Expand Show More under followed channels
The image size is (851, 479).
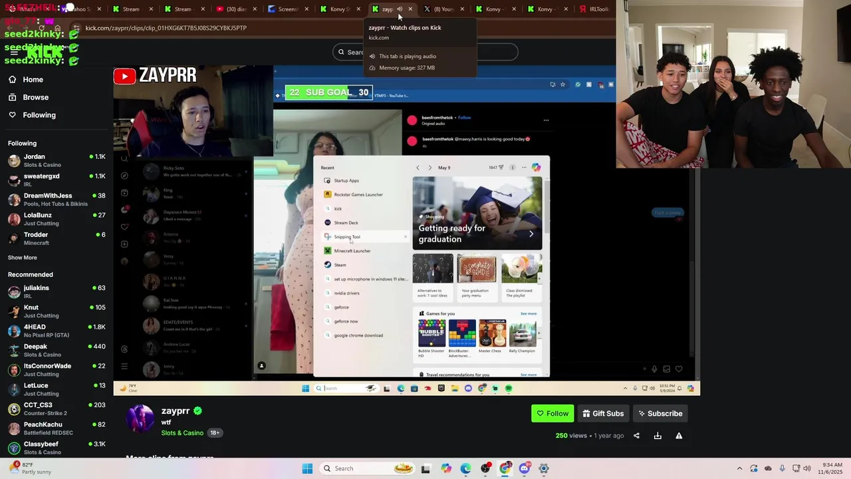pos(23,257)
